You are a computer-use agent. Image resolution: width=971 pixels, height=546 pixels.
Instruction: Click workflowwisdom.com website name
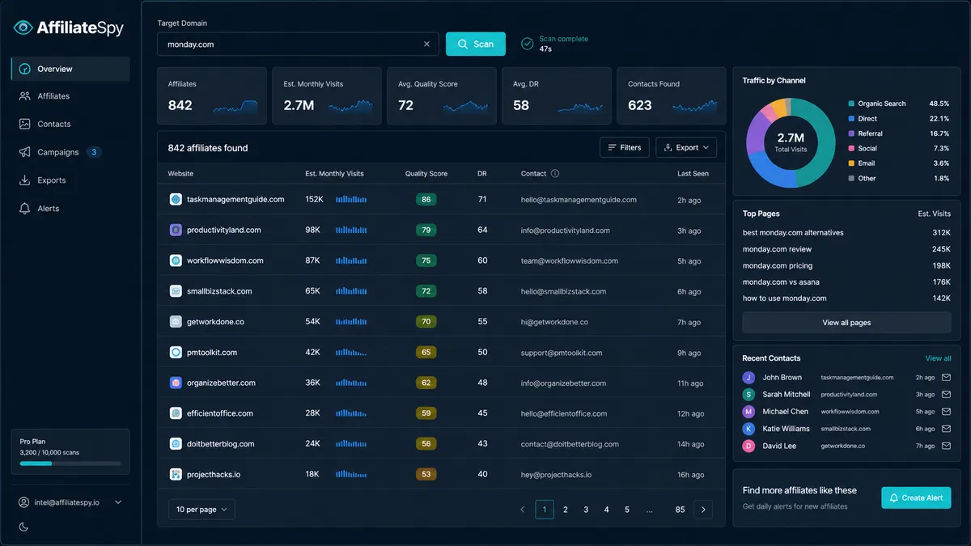225,260
